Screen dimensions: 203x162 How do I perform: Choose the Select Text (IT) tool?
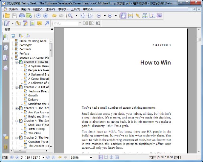coord(152,16)
